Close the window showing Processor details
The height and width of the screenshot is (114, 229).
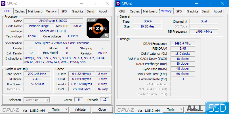107,3
